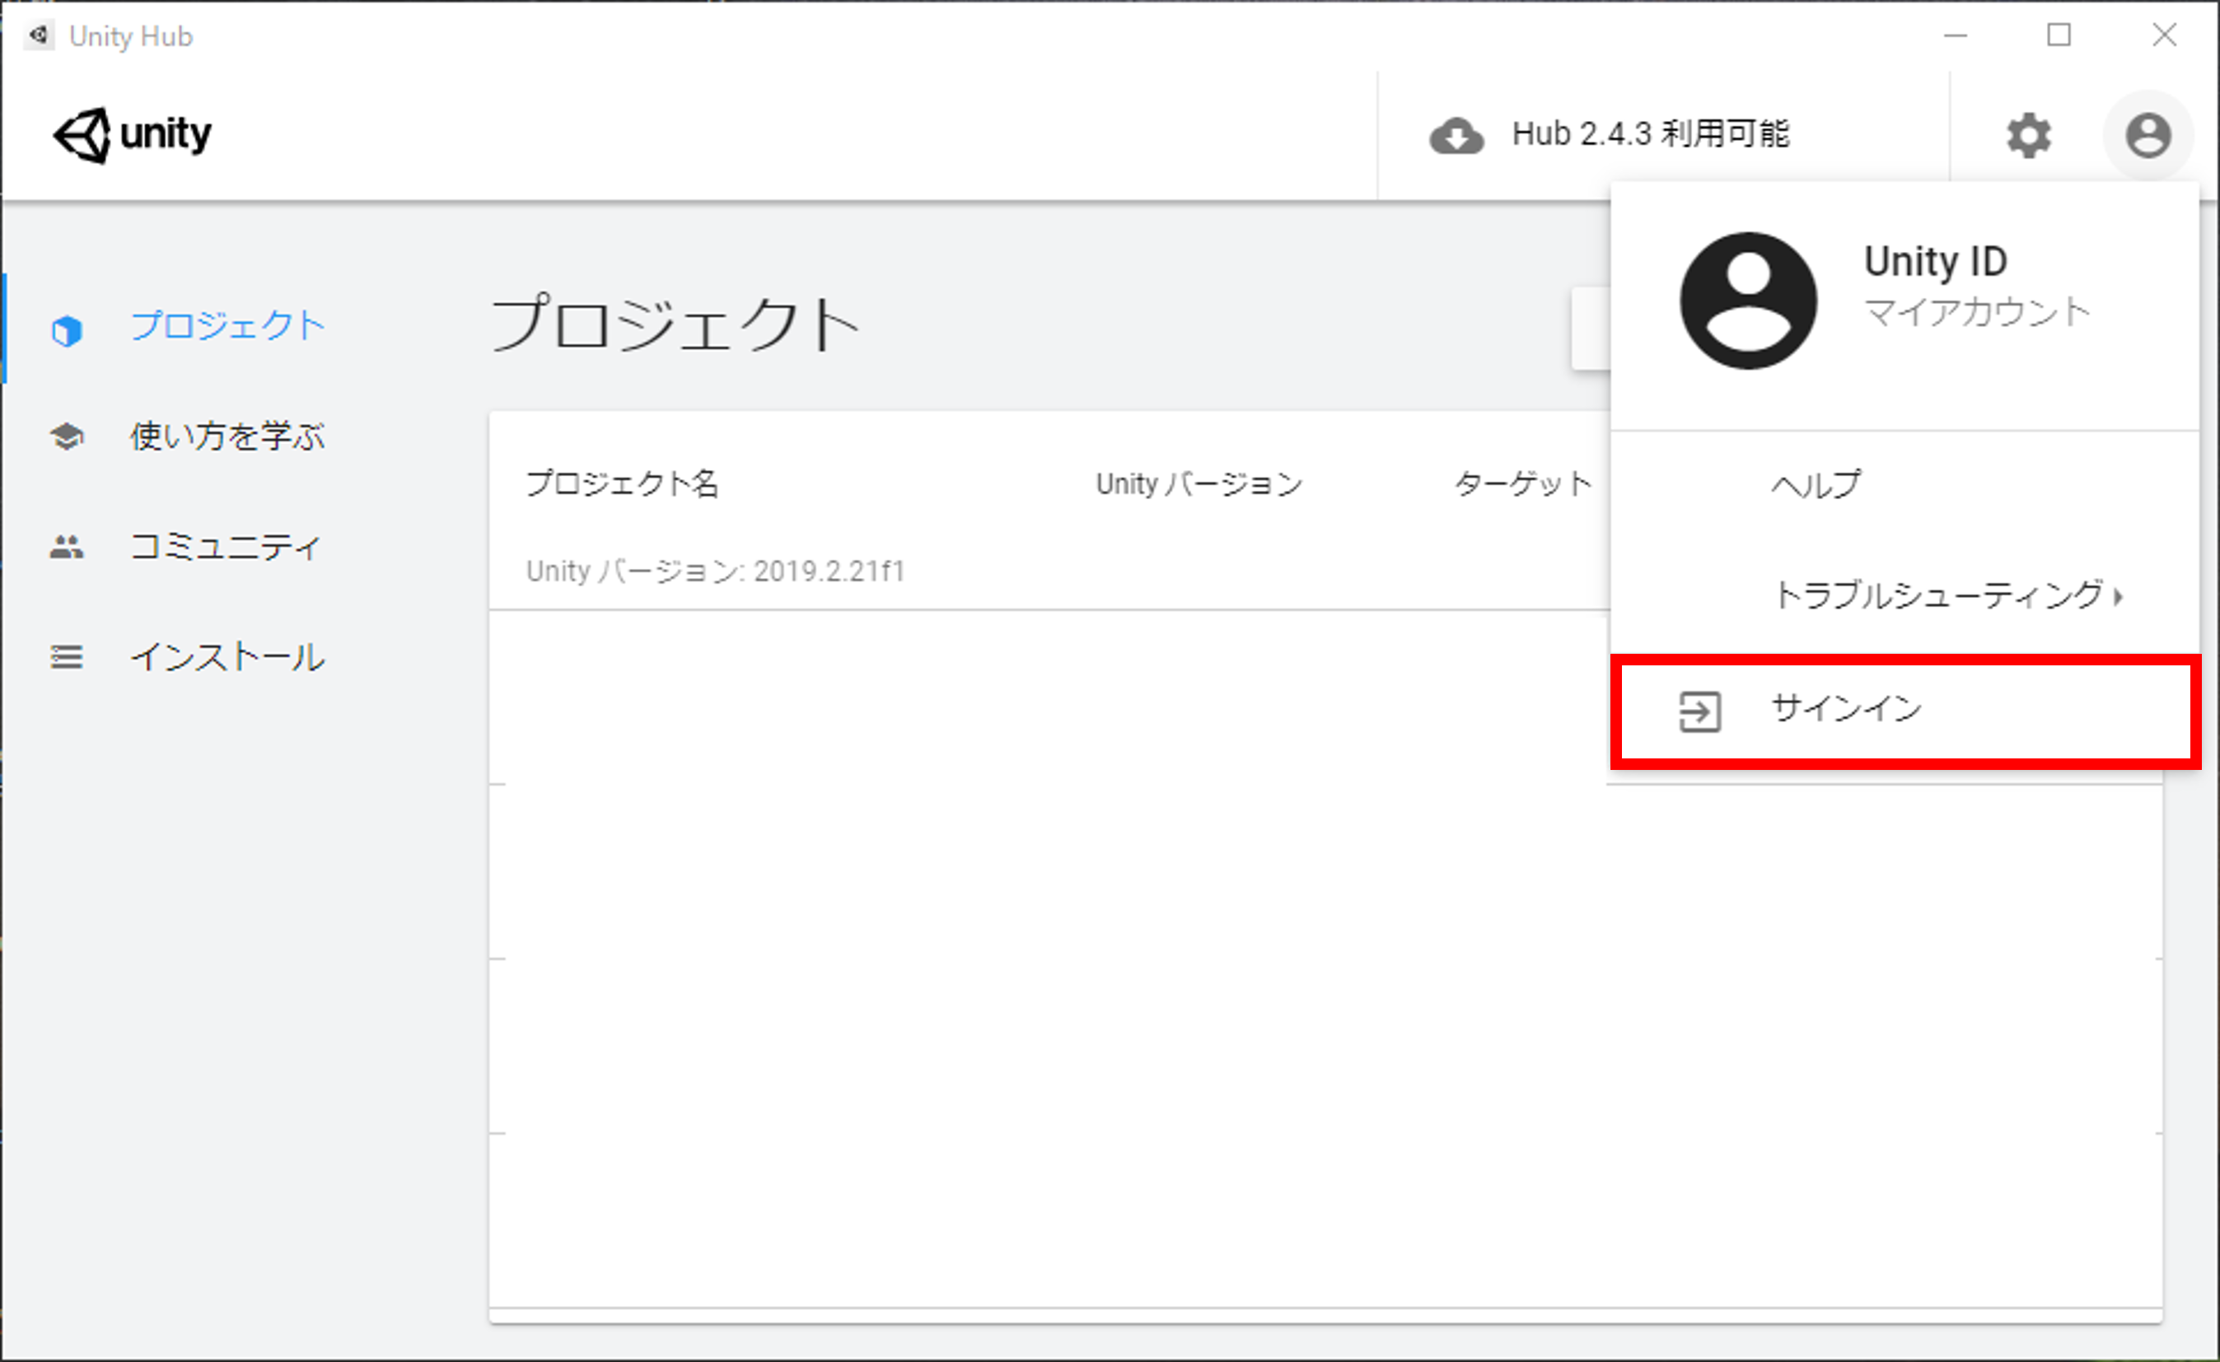Click the sign-in arrow icon
This screenshot has width=2220, height=1362.
pos(1699,711)
